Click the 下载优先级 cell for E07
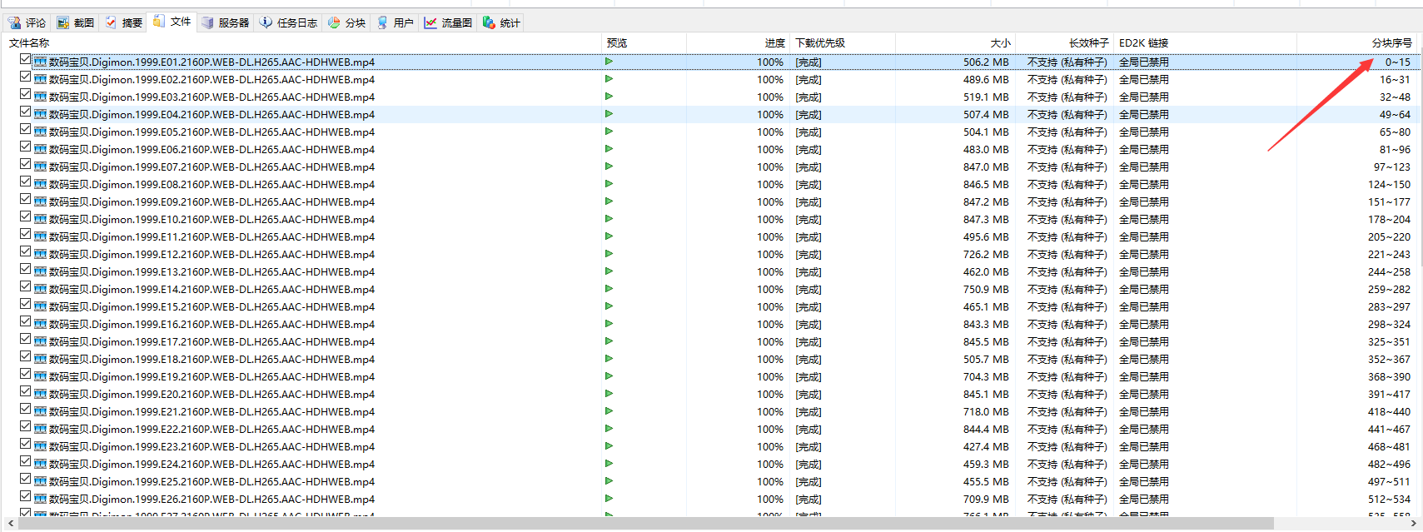This screenshot has width=1423, height=532. (x=809, y=167)
